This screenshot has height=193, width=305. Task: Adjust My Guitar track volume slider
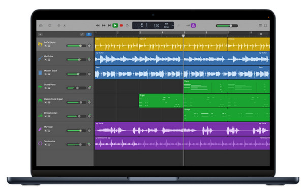[76, 60]
